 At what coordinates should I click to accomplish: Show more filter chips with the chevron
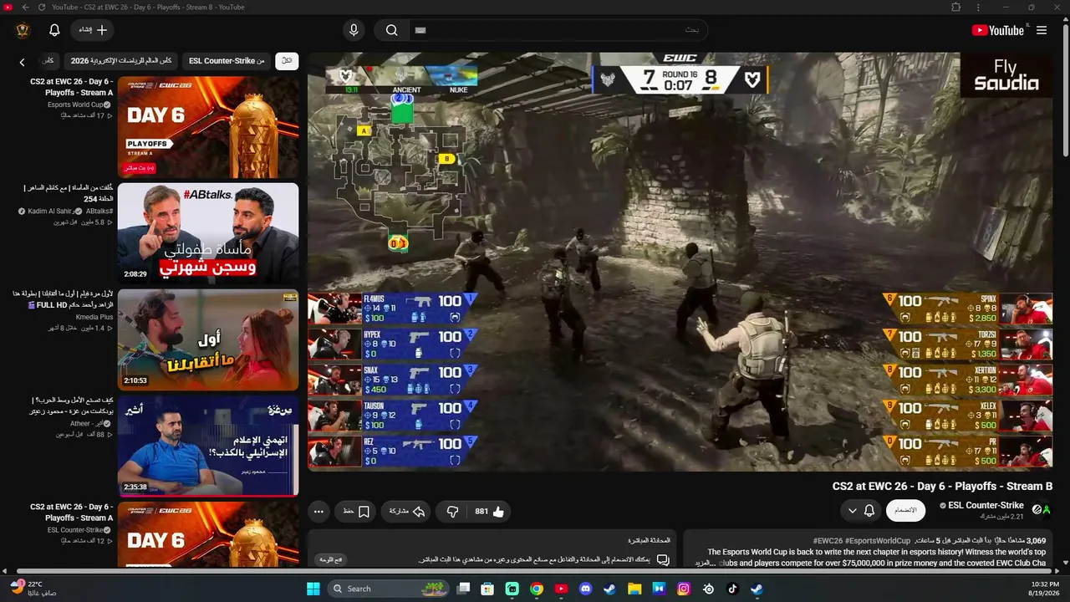(23, 62)
